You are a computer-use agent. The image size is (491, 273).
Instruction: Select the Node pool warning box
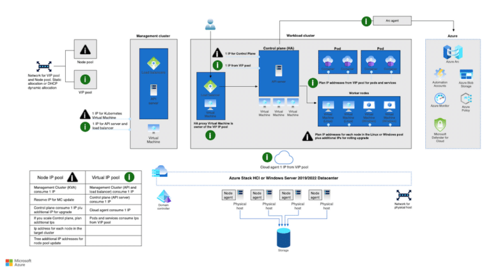85,49
